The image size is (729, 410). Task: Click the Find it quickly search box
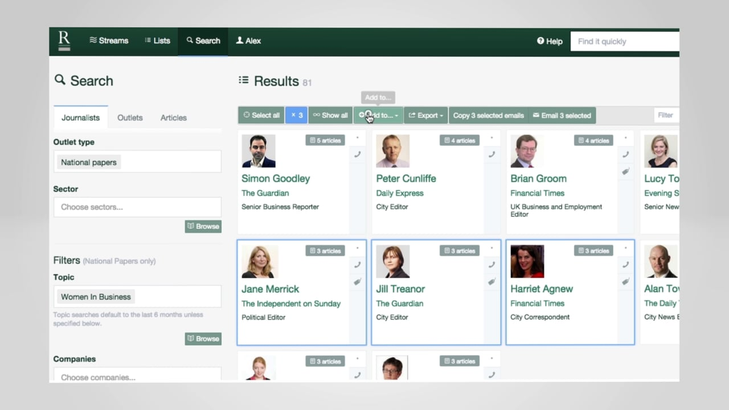(625, 41)
